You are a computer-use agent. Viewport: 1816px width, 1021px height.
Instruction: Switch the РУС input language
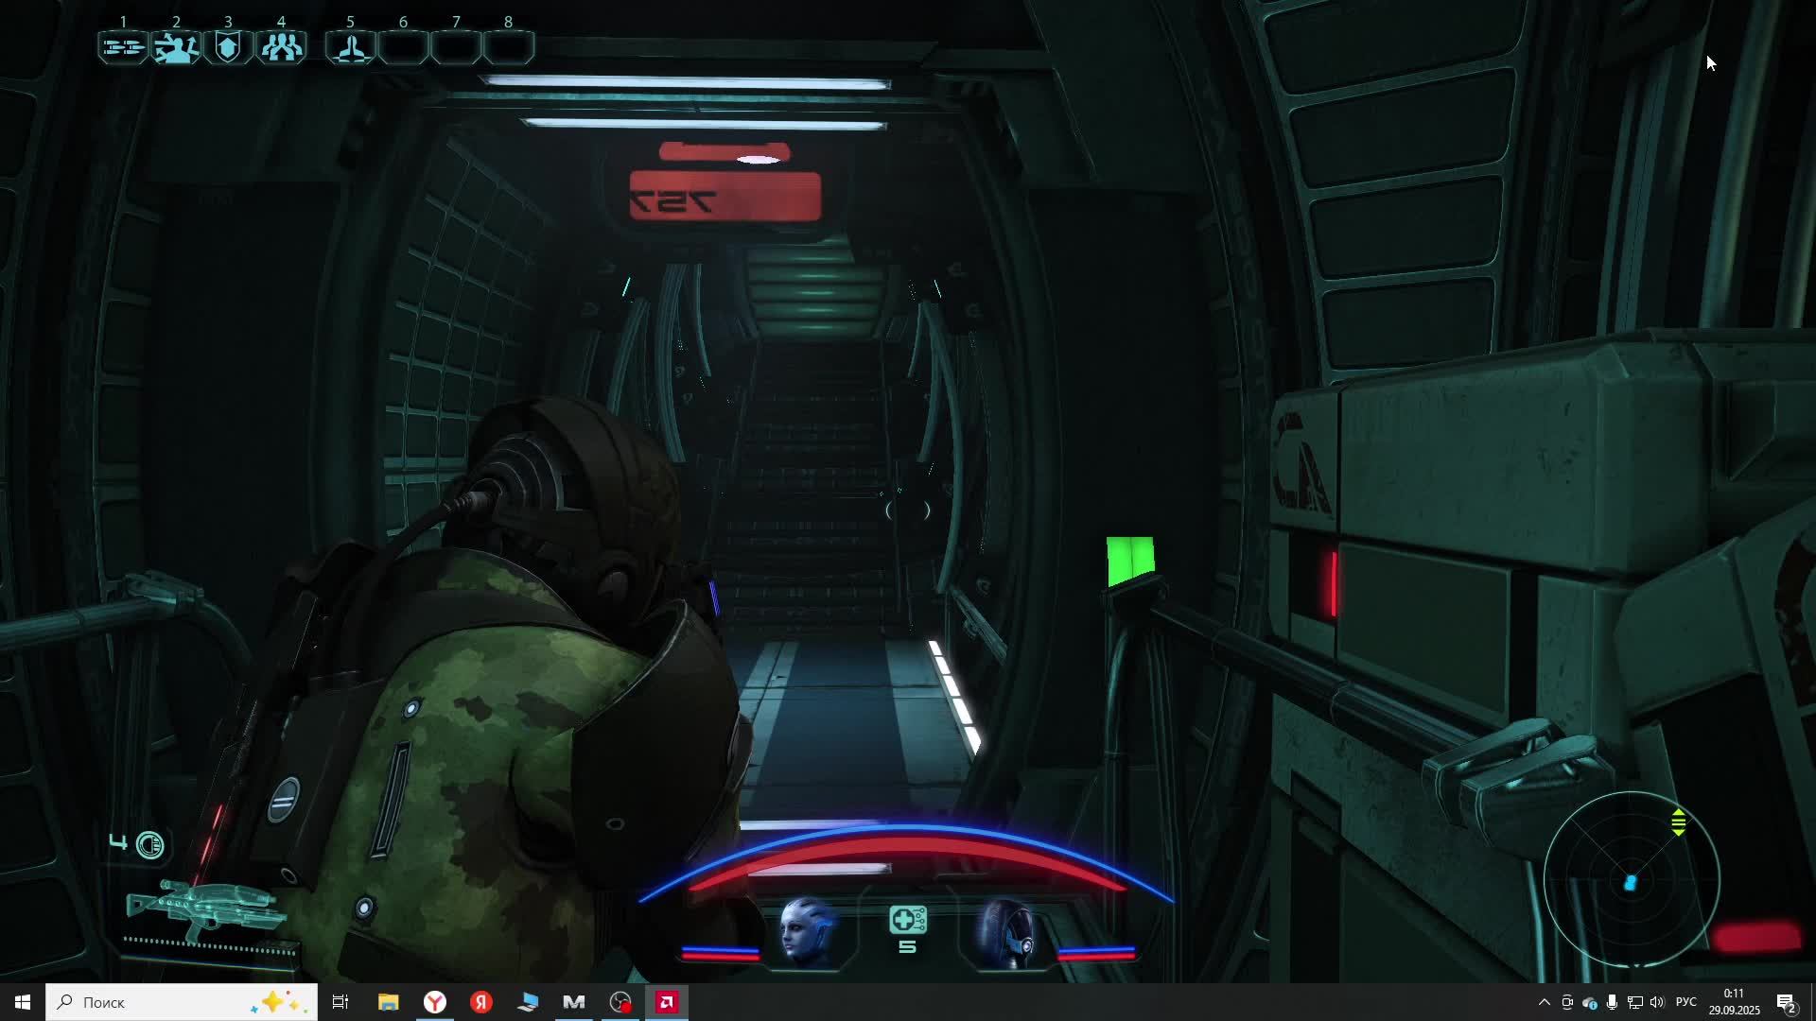point(1685,1002)
